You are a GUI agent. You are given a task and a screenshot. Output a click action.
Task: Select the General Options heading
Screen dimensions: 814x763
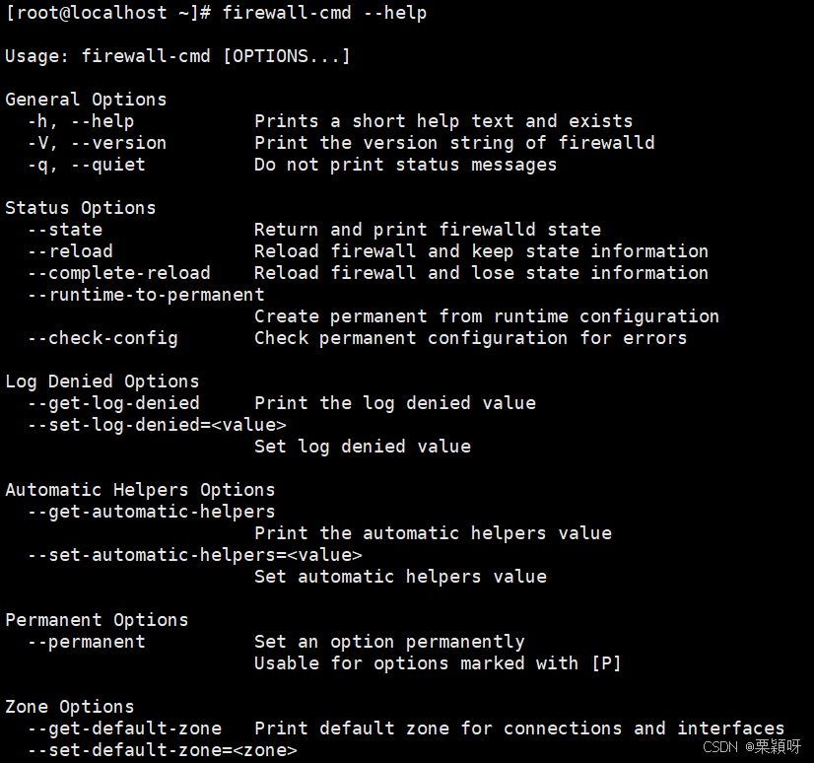tap(86, 100)
